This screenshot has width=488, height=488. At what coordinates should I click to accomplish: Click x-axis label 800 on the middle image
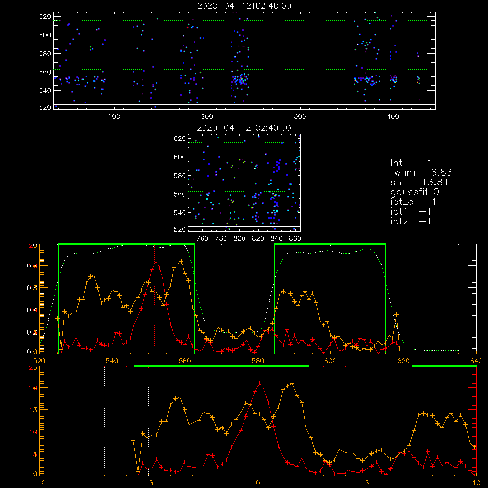point(239,239)
